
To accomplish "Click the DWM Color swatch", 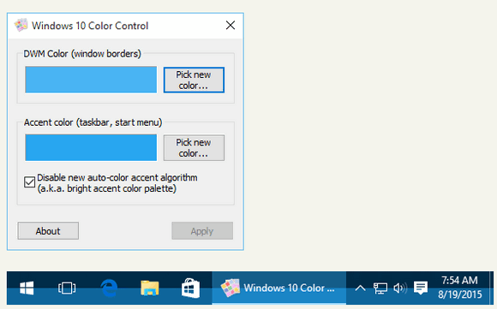I will (x=91, y=80).
